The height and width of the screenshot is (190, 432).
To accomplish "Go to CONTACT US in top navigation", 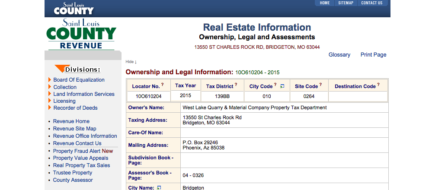I will [371, 3].
